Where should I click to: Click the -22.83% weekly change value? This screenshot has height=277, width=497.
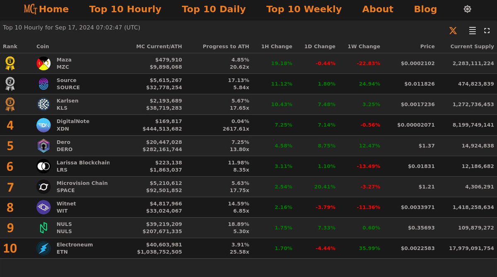click(x=369, y=64)
